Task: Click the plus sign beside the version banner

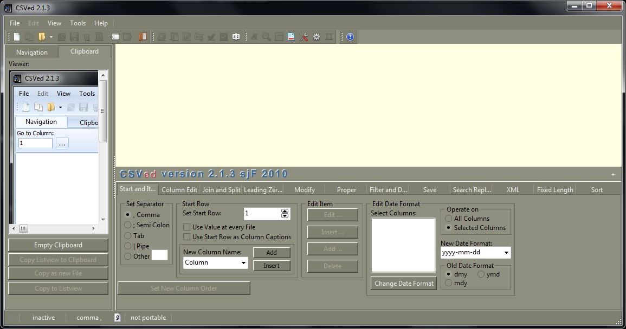Action: click(x=613, y=174)
